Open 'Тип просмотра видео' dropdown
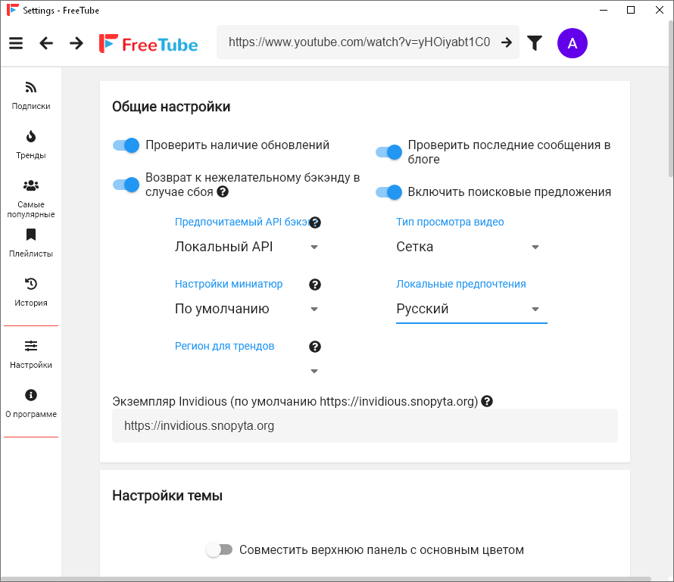 pos(468,247)
